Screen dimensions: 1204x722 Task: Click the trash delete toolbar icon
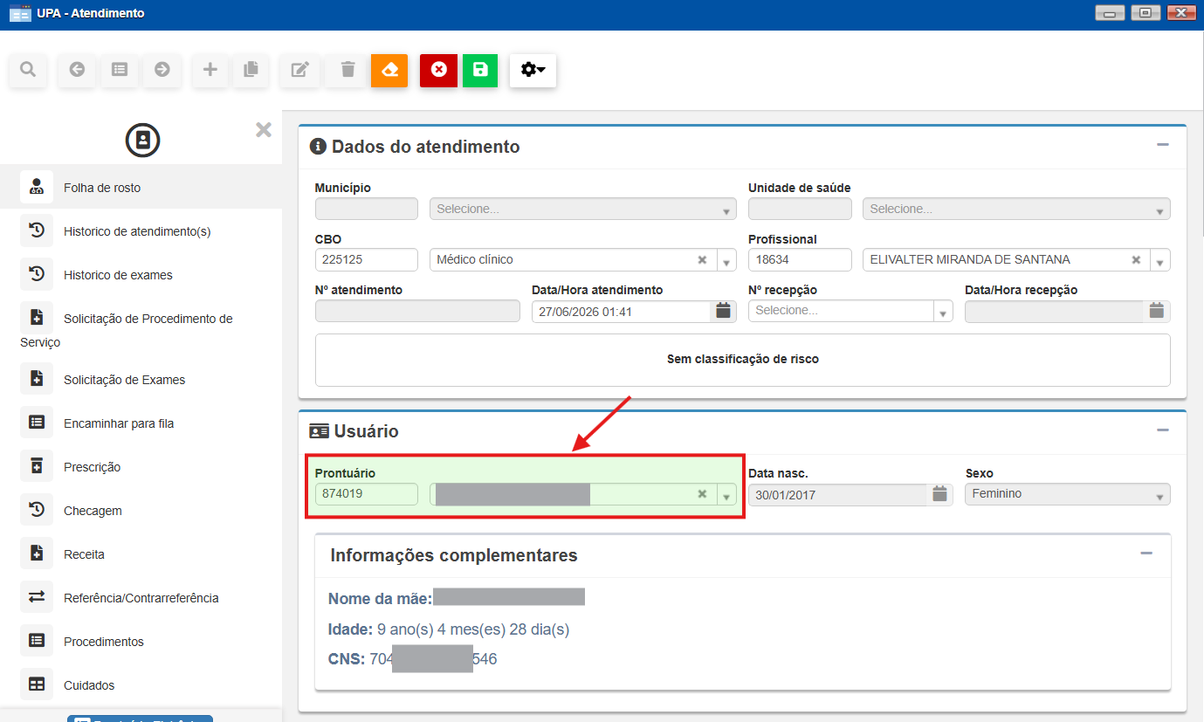(347, 70)
